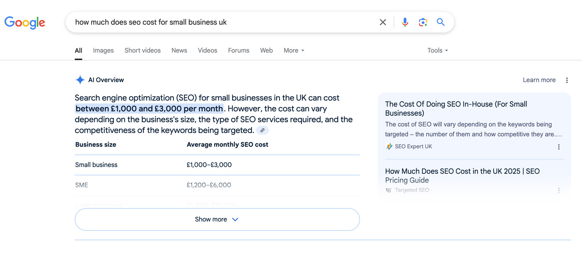582x254 pixels.
Task: Go to the News tab
Action: pos(179,50)
